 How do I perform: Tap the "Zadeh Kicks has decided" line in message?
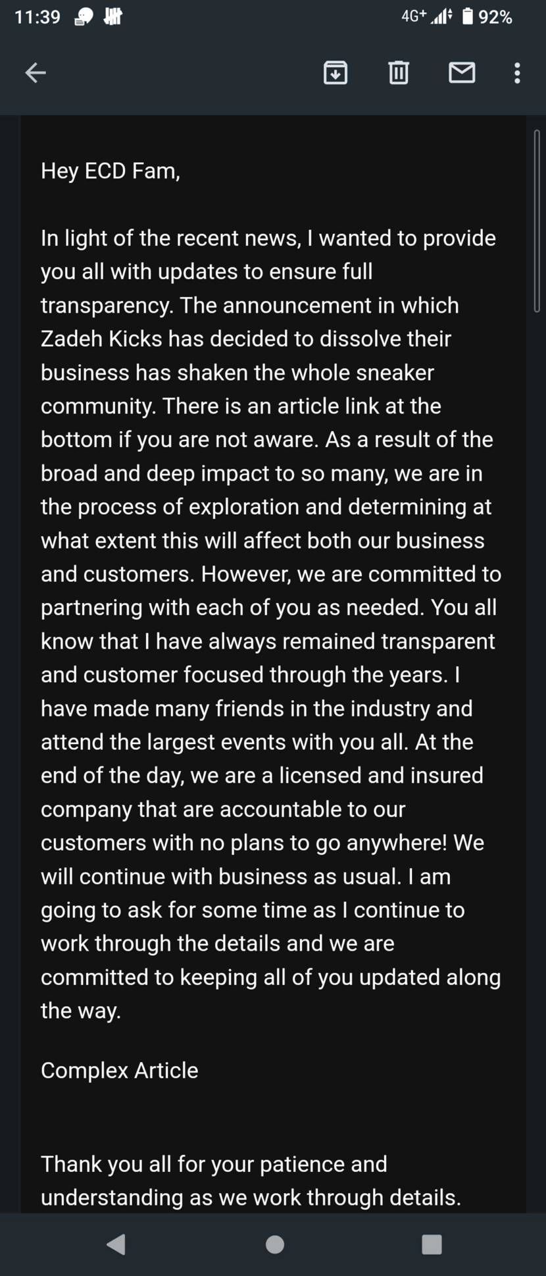click(246, 338)
